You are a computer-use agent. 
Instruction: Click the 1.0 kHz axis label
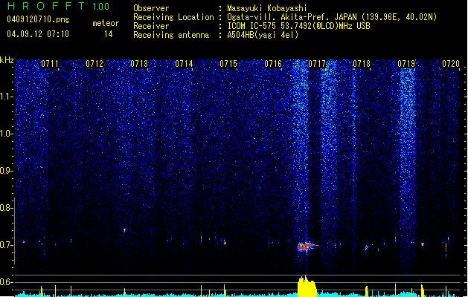6,134
